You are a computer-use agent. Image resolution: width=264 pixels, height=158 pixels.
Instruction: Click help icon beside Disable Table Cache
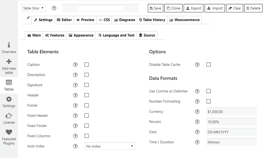[x=197, y=65]
